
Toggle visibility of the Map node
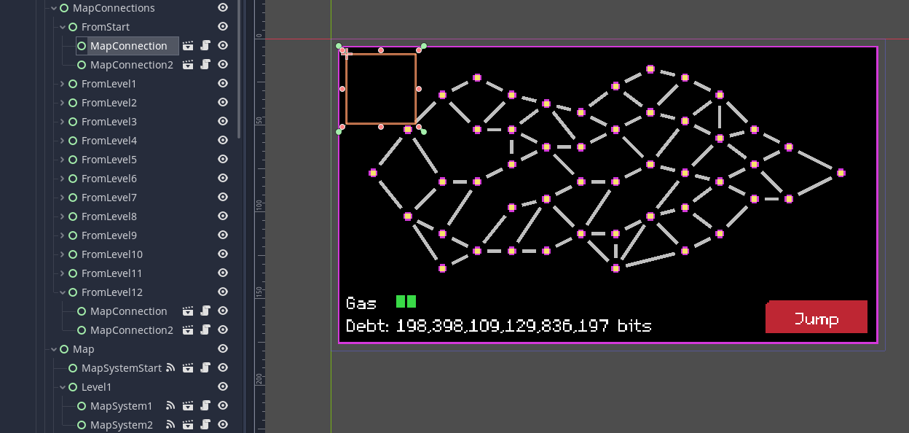(x=223, y=349)
